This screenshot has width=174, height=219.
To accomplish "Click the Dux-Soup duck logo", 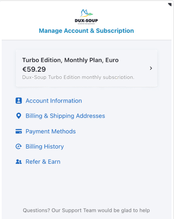I will [x=86, y=14].
